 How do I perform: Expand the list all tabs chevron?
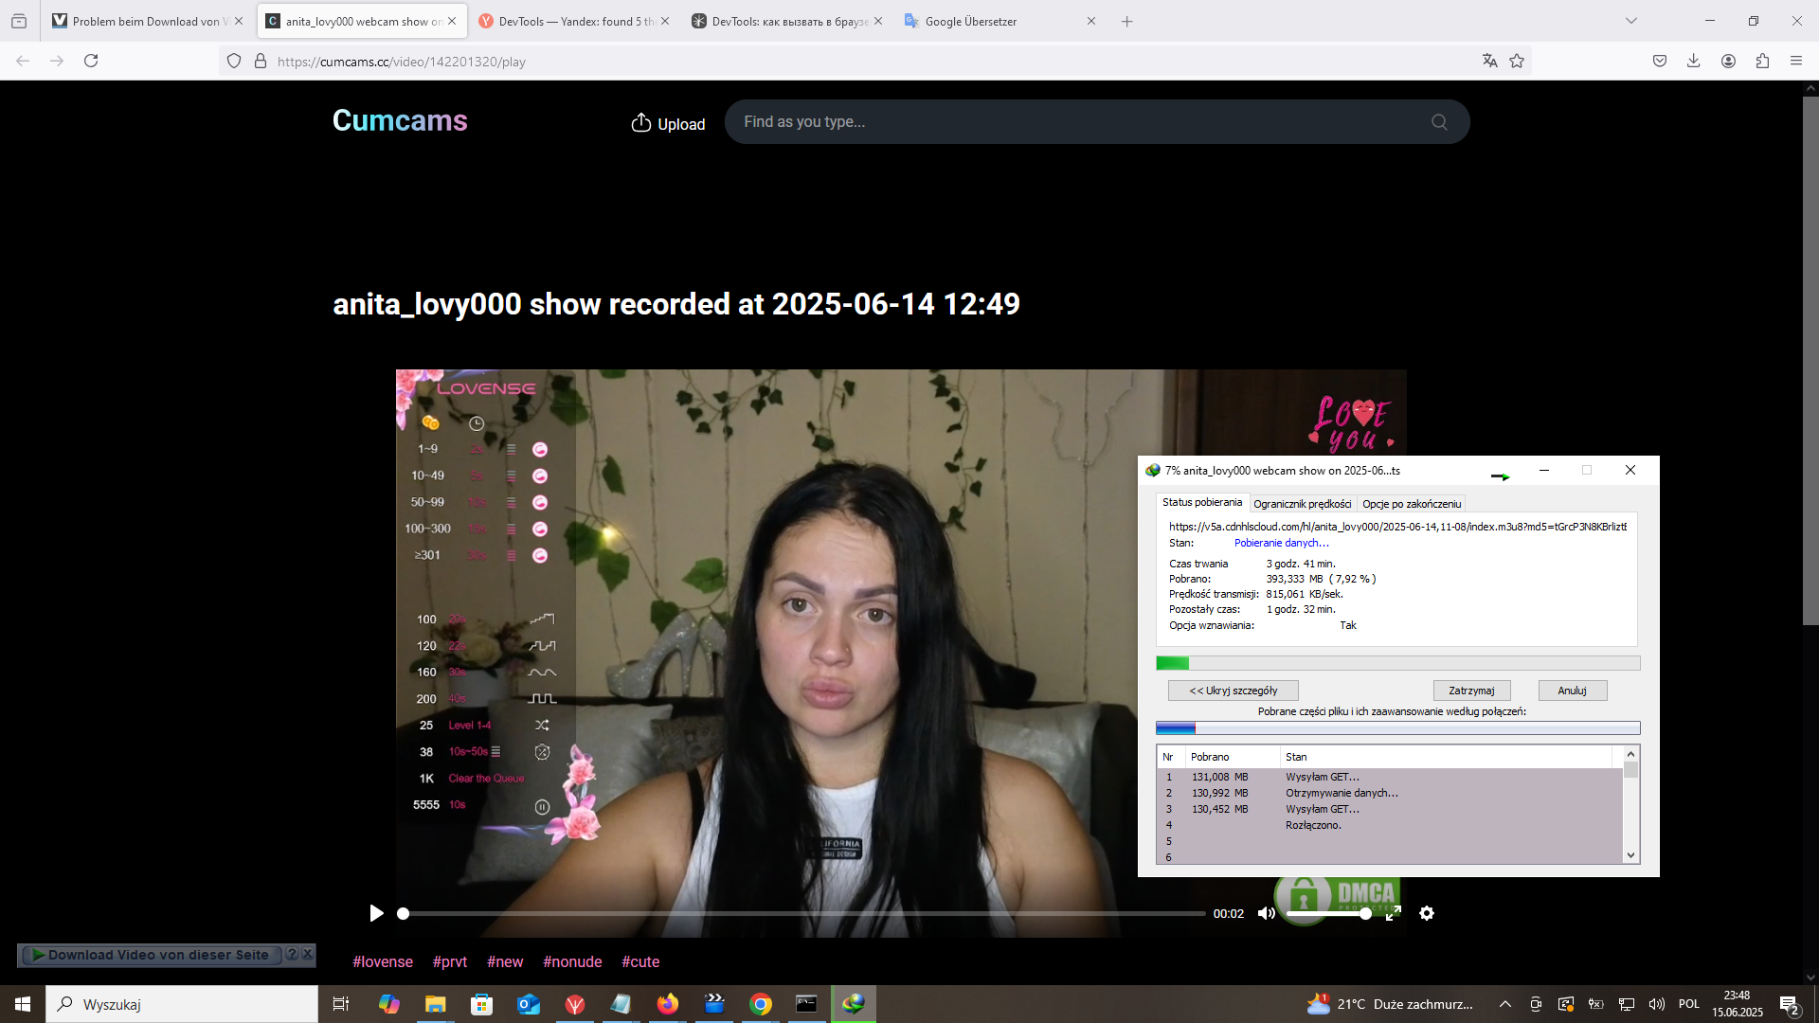tap(1631, 21)
